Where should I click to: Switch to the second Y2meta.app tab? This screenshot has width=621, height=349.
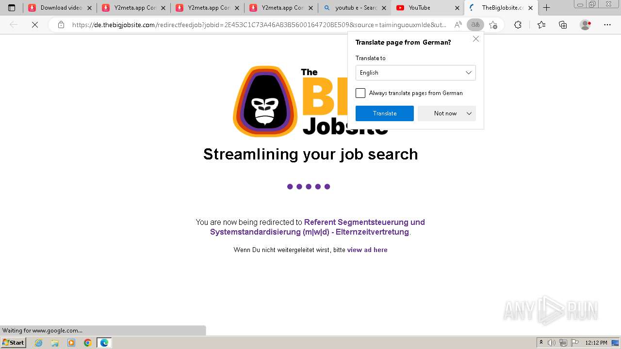click(x=207, y=8)
